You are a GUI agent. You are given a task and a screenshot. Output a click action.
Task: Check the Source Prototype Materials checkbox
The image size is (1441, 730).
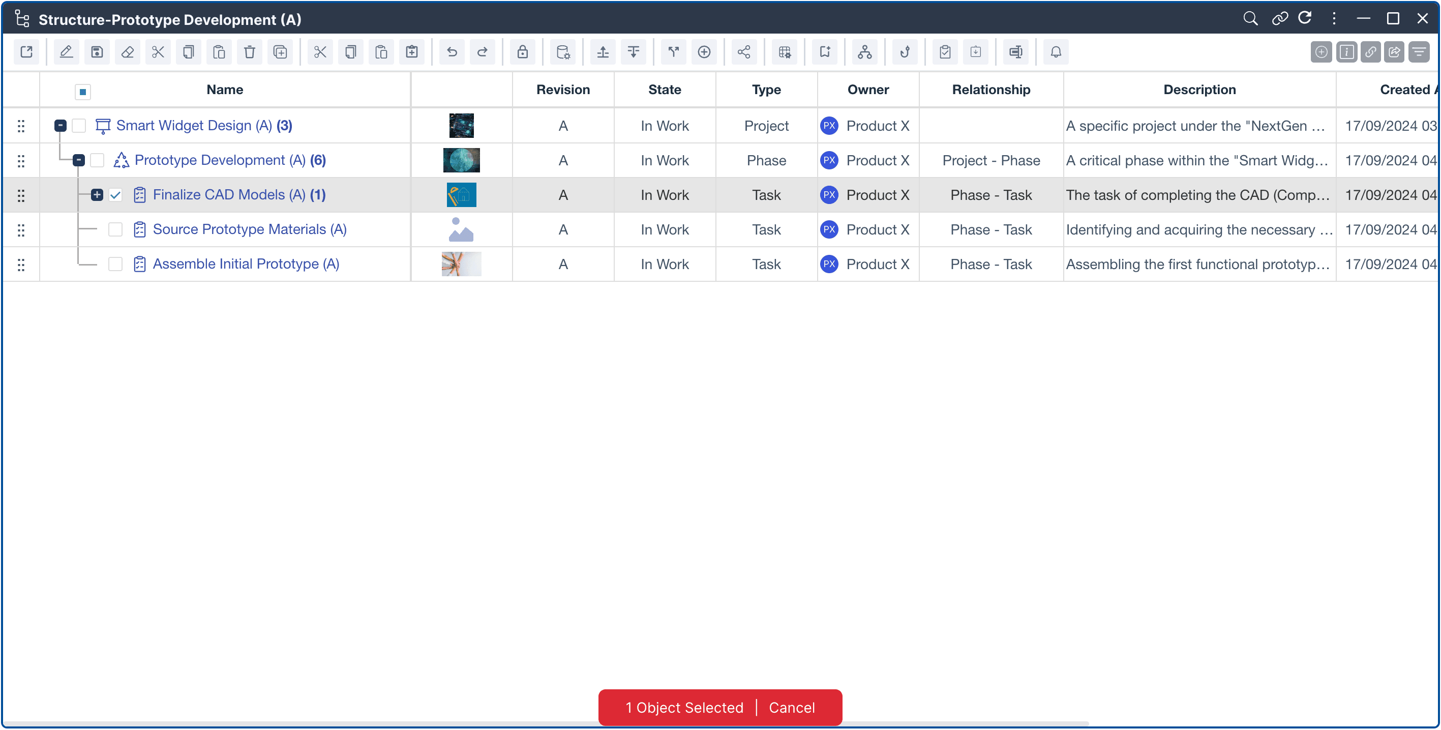115,229
